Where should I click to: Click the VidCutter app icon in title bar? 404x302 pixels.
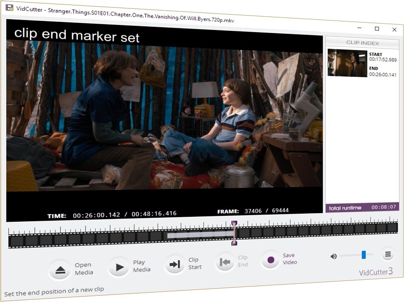9,8
